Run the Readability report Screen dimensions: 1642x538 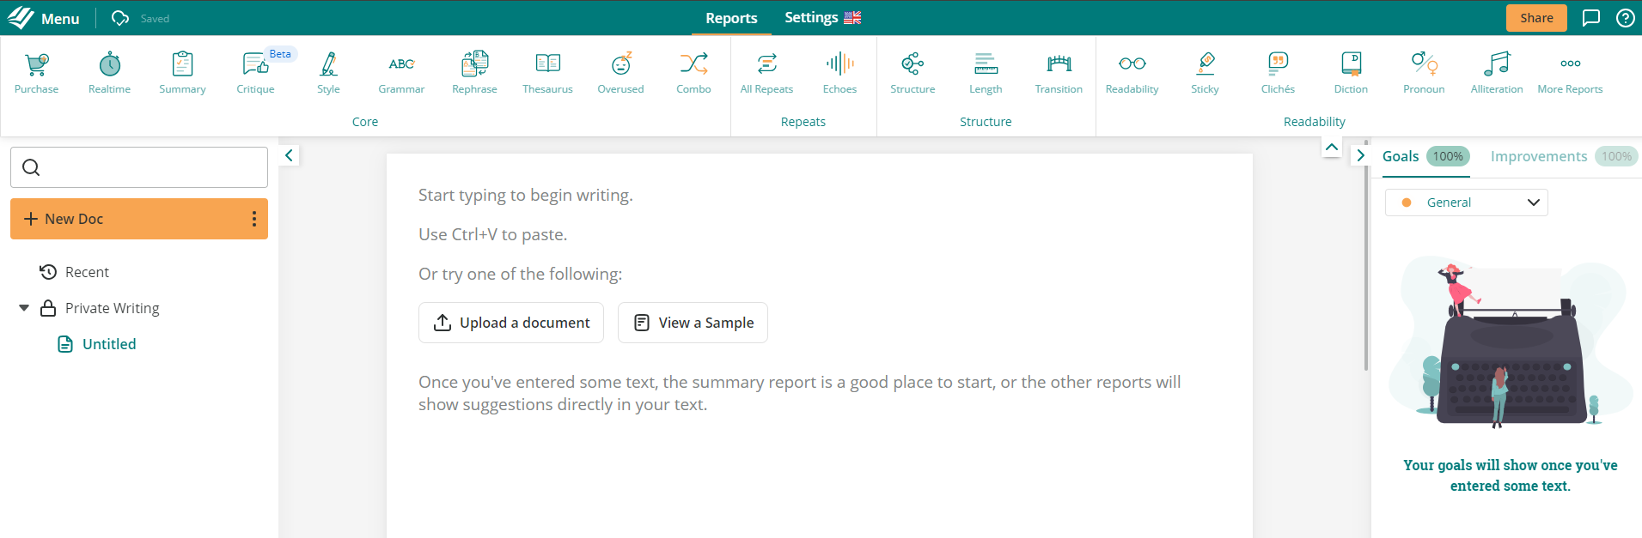(1132, 73)
